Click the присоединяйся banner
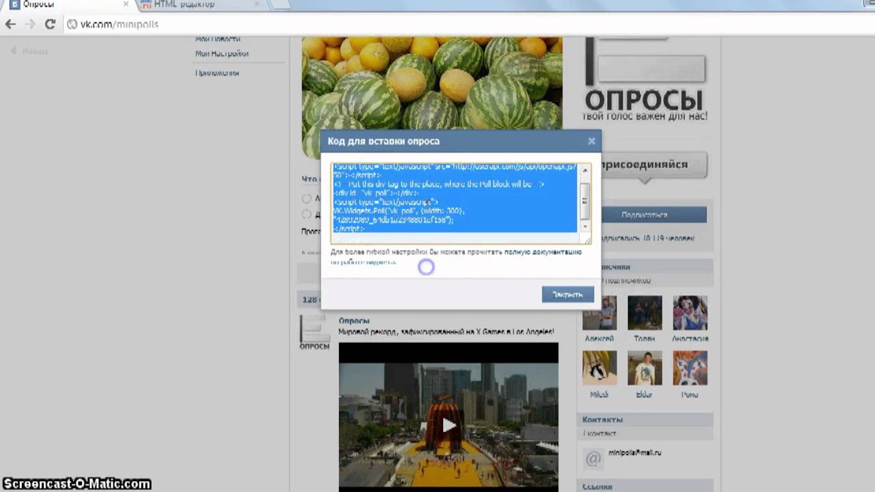This screenshot has width=875, height=492. click(644, 165)
